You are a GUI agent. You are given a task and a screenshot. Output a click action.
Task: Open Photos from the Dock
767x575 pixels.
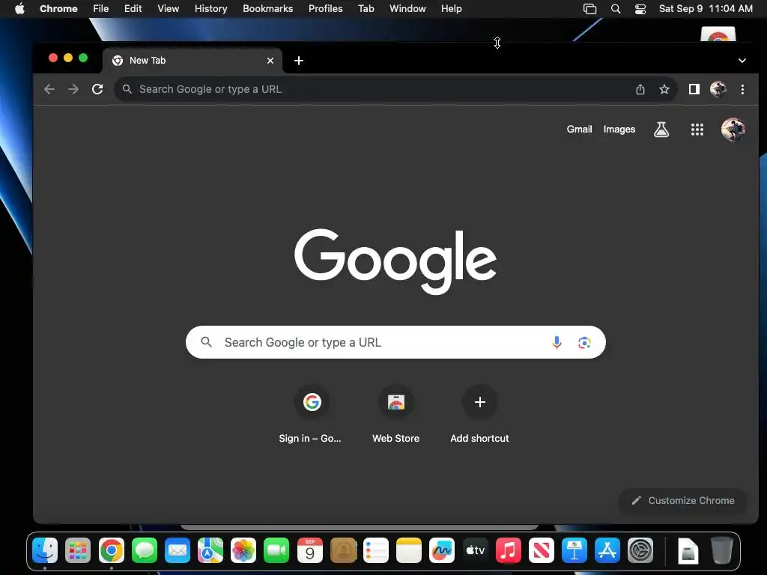243,550
